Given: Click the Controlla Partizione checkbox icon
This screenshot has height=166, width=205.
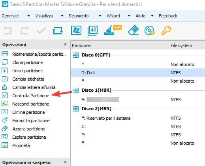Looking at the screenshot, I should pyautogui.click(x=5, y=95).
